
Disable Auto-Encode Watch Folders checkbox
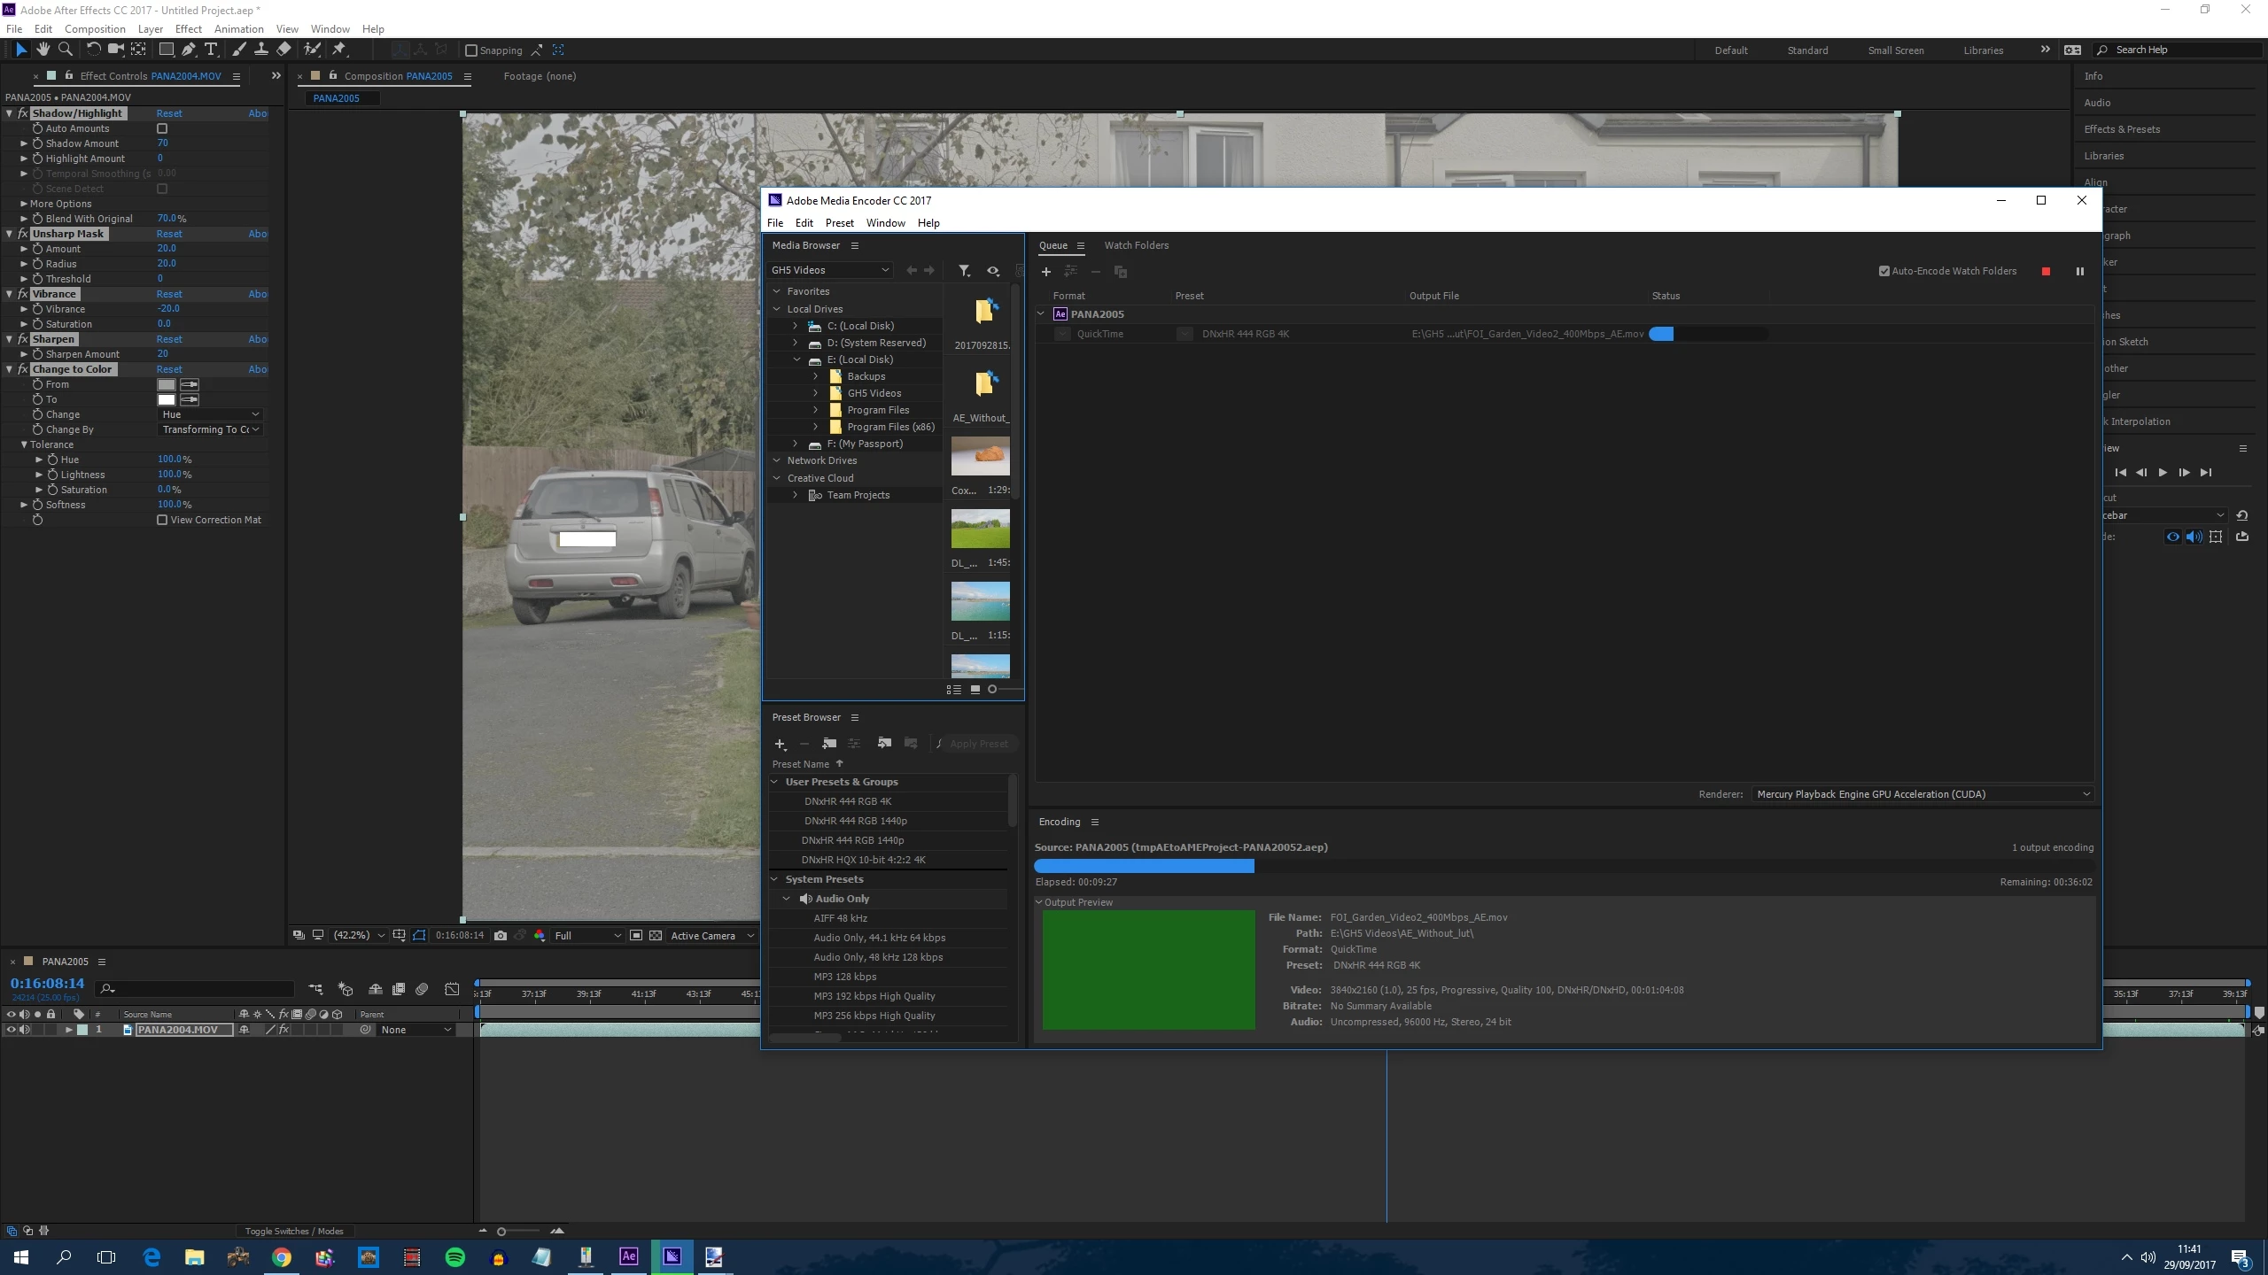point(1884,272)
